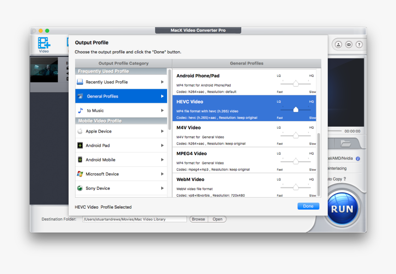Screen dimensions: 396x274
Task: Click the HEVC Video quality slider
Action: pos(296,110)
